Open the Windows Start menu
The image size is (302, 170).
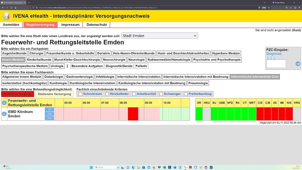point(91,167)
